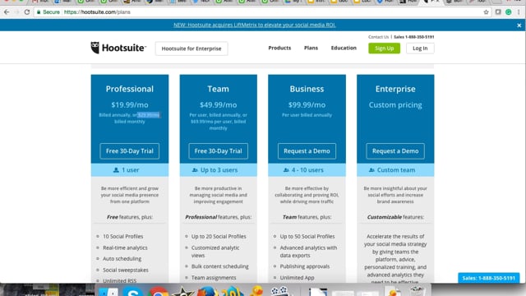526x296 pixels.
Task: Click the 4 - 10 users icon
Action: [x=286, y=170]
